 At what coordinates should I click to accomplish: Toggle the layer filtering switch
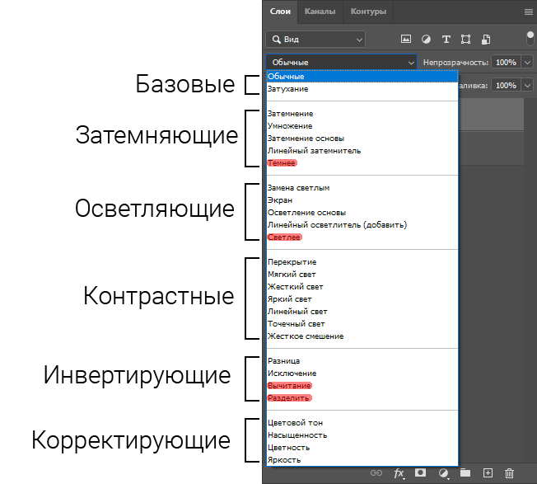pos(530,38)
